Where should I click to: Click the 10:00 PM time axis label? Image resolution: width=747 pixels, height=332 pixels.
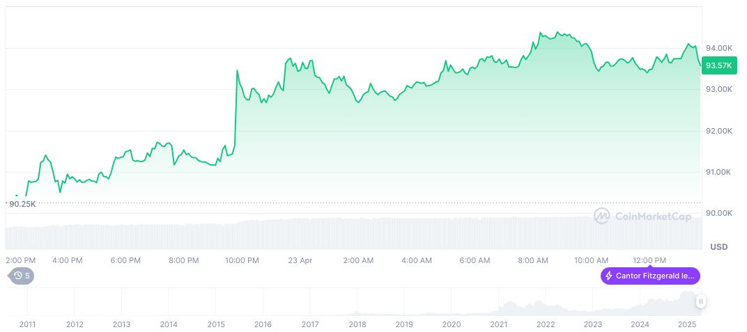[242, 260]
